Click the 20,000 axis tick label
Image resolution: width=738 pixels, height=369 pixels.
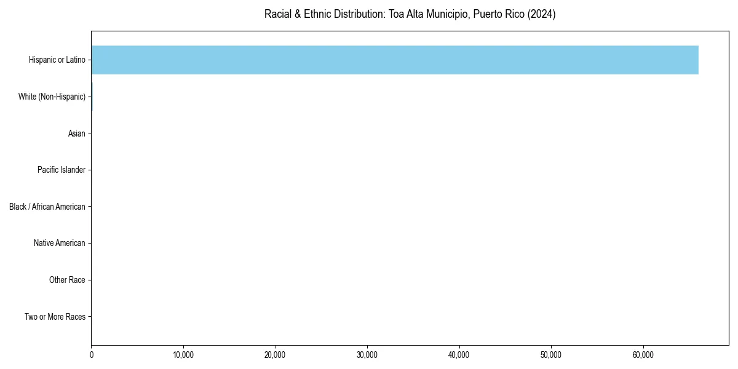(x=276, y=355)
